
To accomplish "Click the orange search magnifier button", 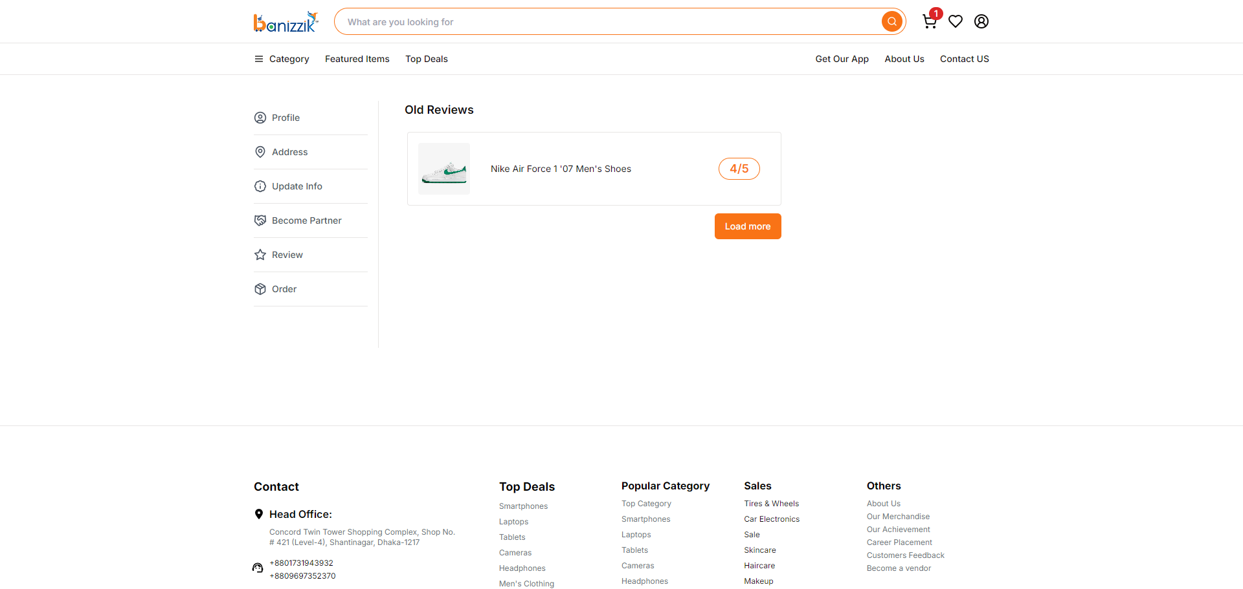I will tap(892, 21).
